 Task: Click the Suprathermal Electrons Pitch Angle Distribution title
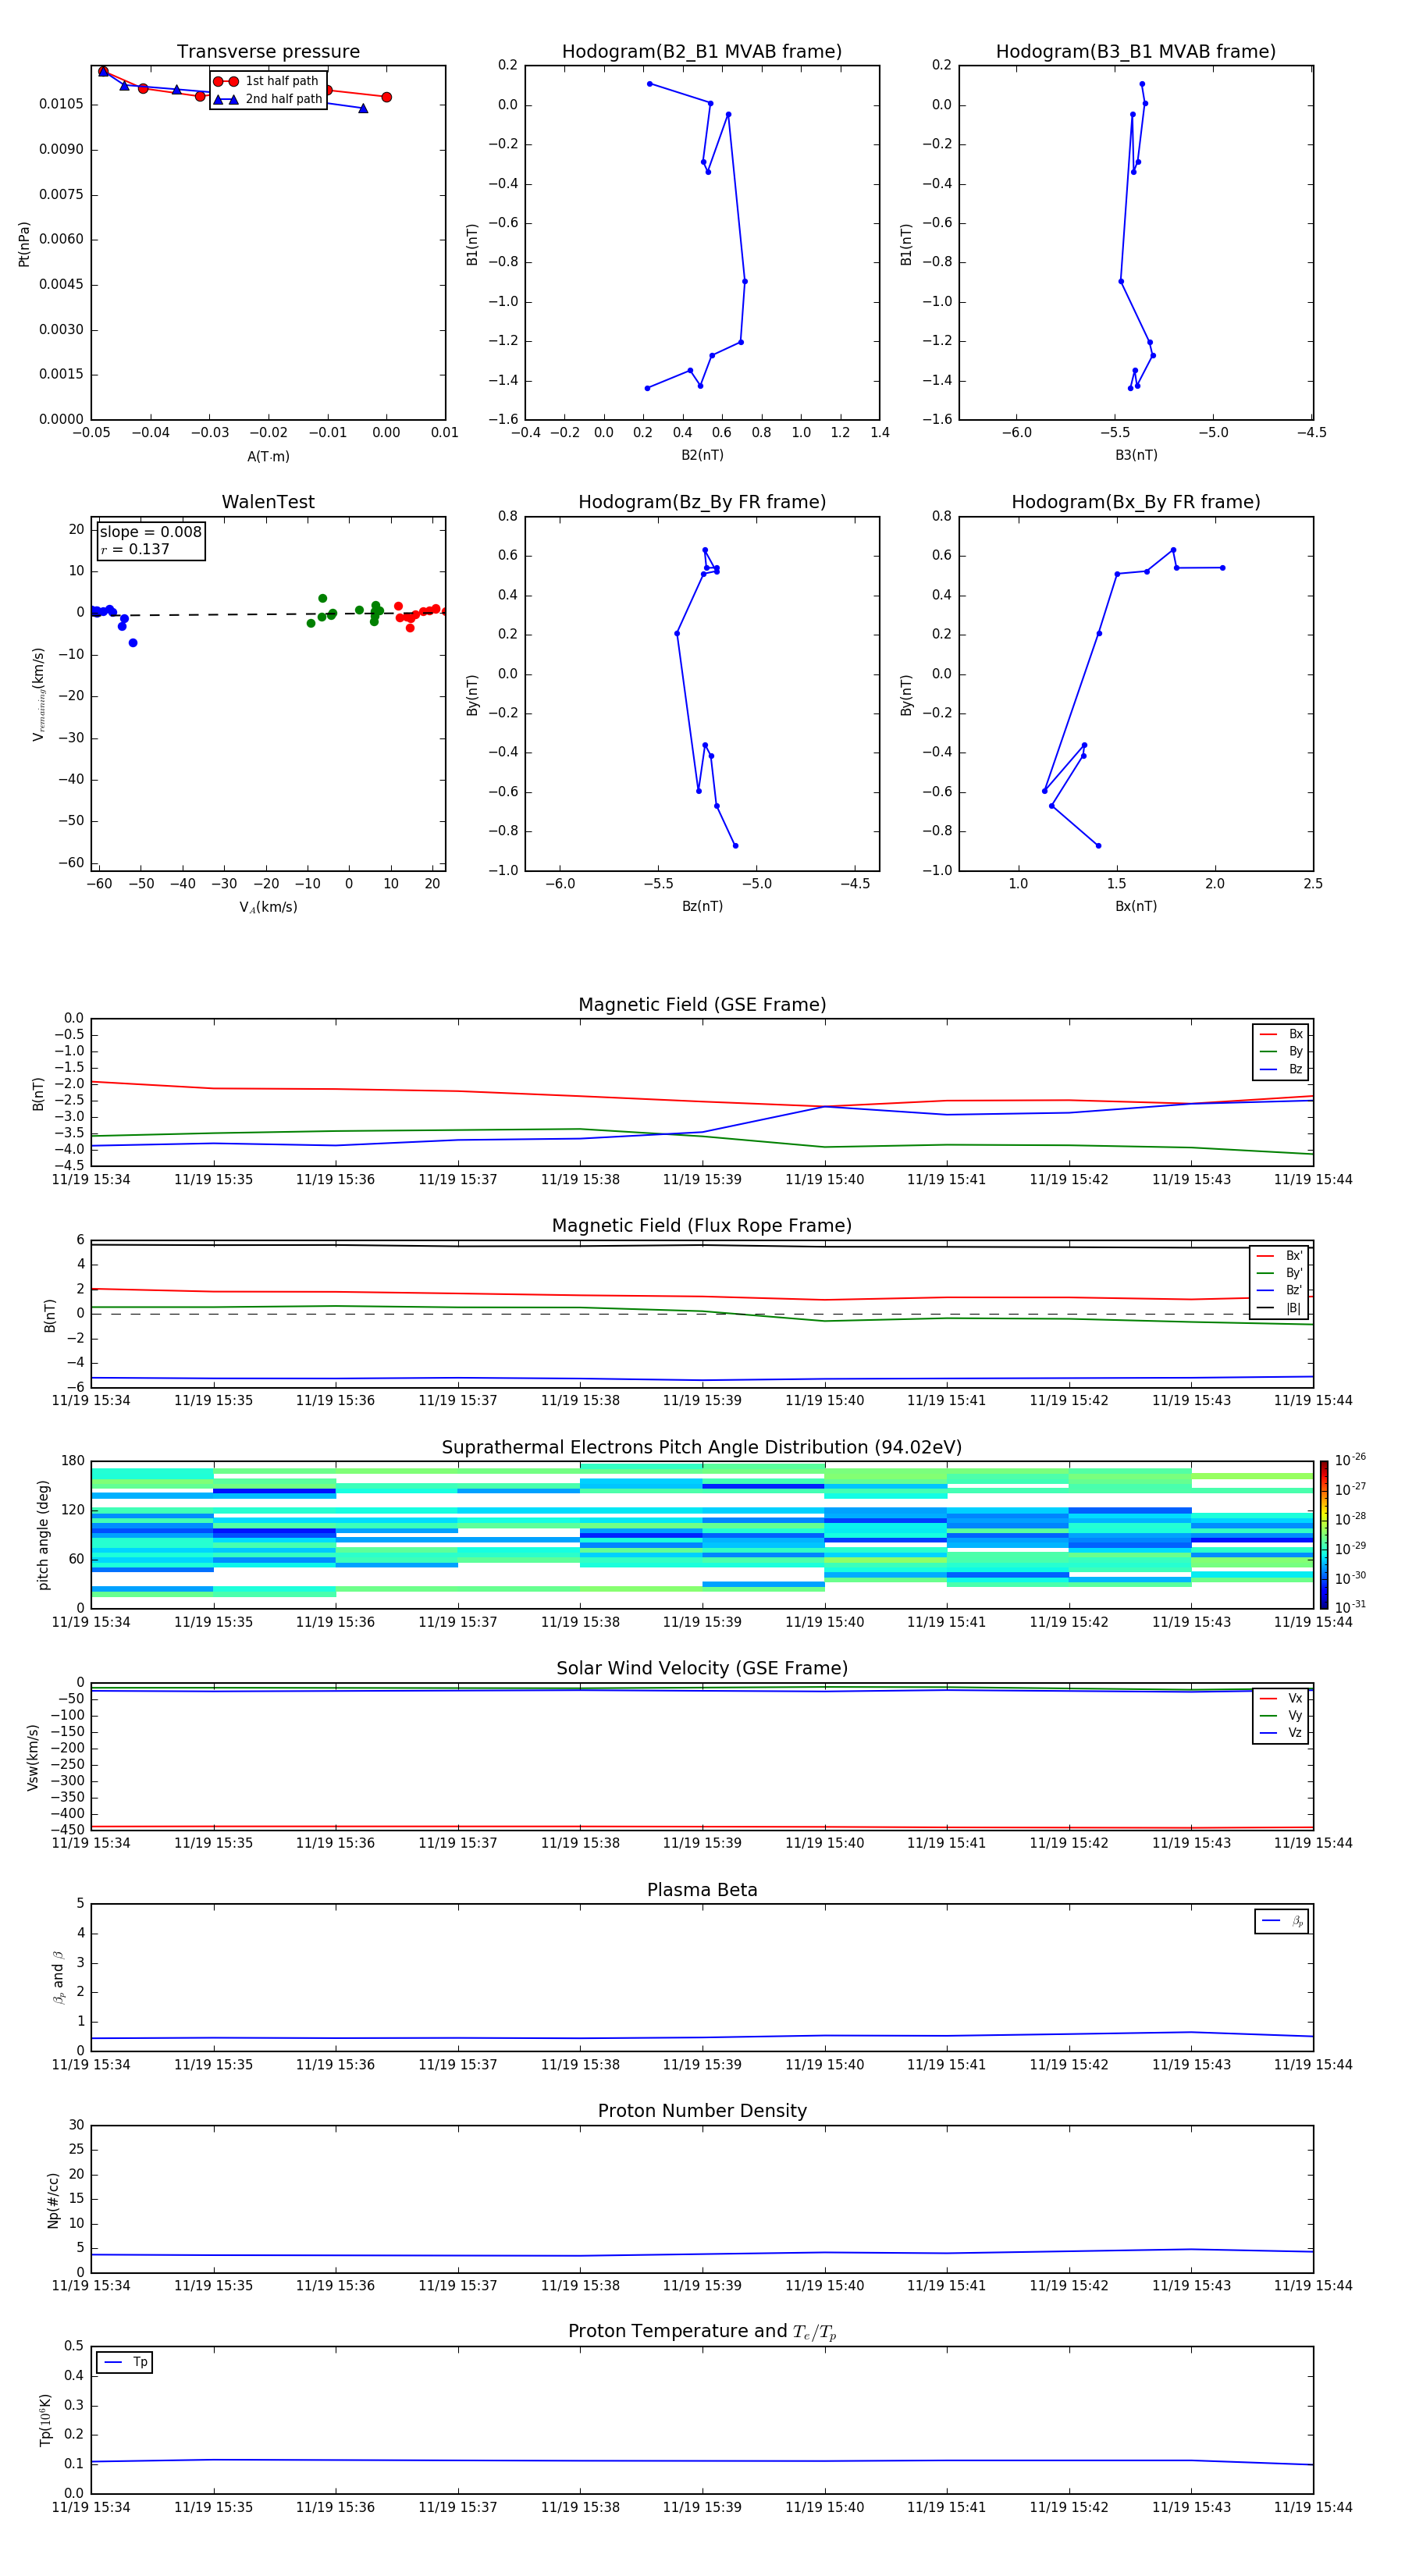[x=702, y=1448]
